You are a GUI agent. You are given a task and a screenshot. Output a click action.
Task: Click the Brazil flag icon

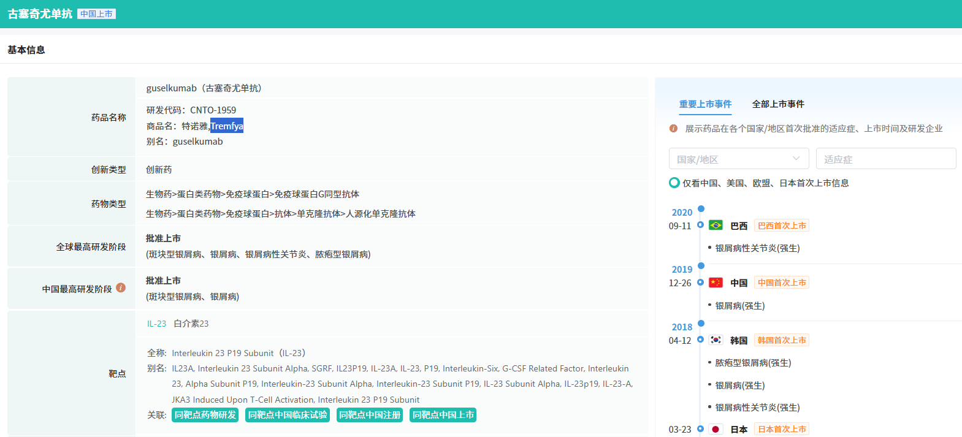click(x=716, y=226)
